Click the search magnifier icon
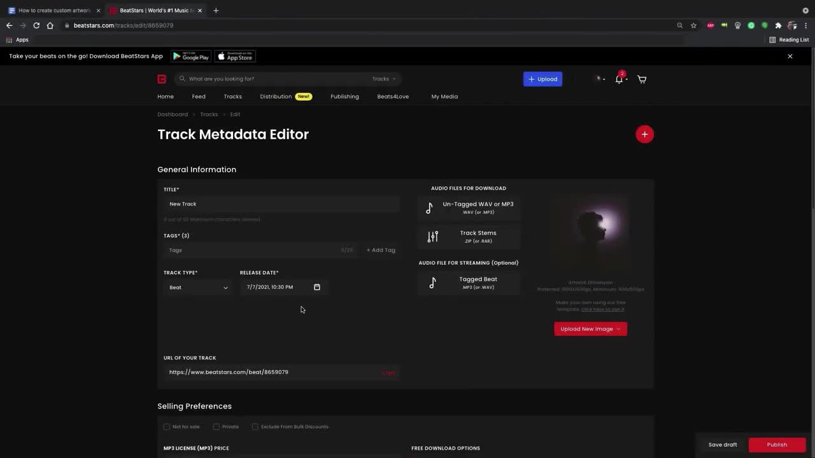This screenshot has width=815, height=458. click(183, 79)
